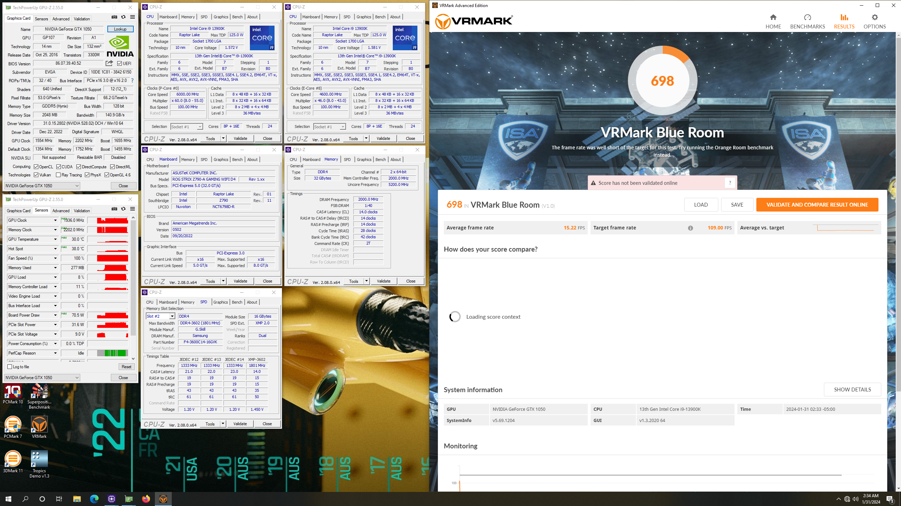901x506 pixels.
Task: Toggle UEFI checkbox in GPU-Z
Action: tap(120, 64)
